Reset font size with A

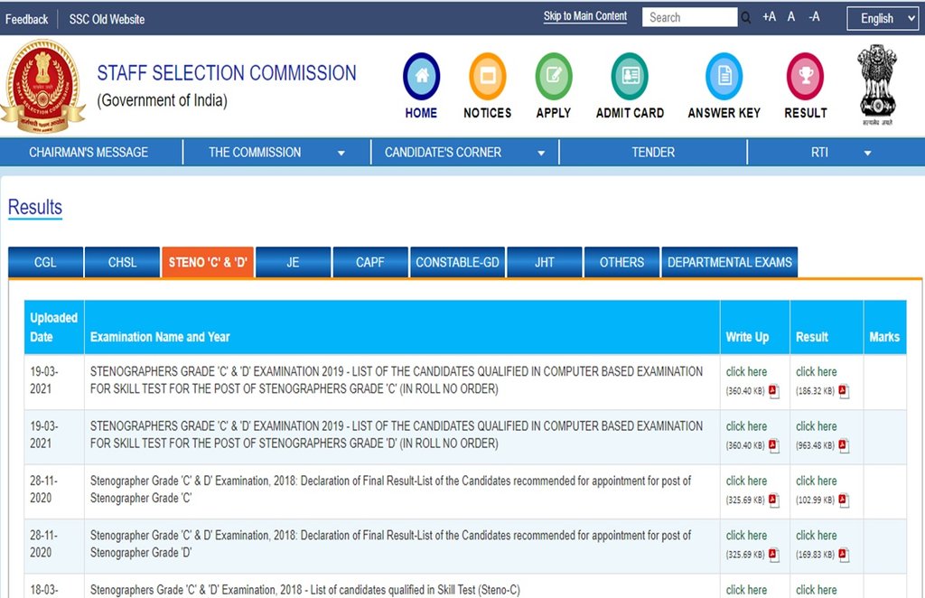[x=791, y=17]
